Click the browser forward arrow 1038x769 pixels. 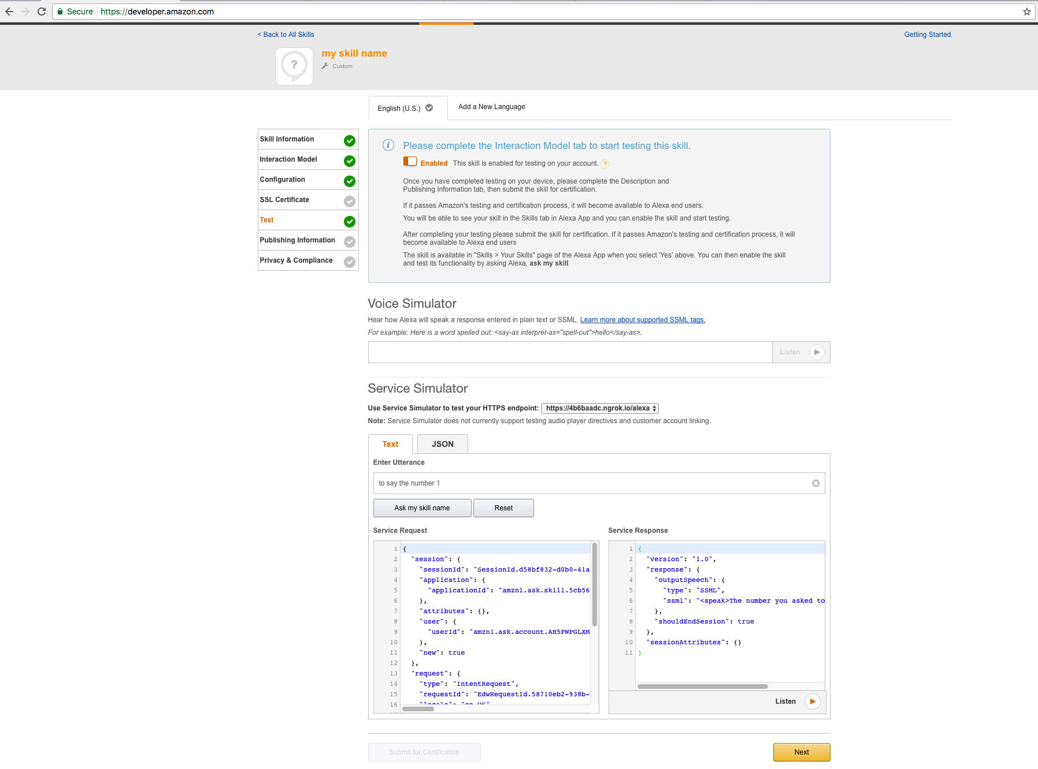click(x=25, y=12)
